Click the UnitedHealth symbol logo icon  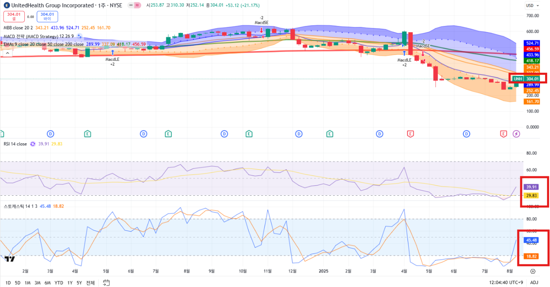tap(7, 5)
